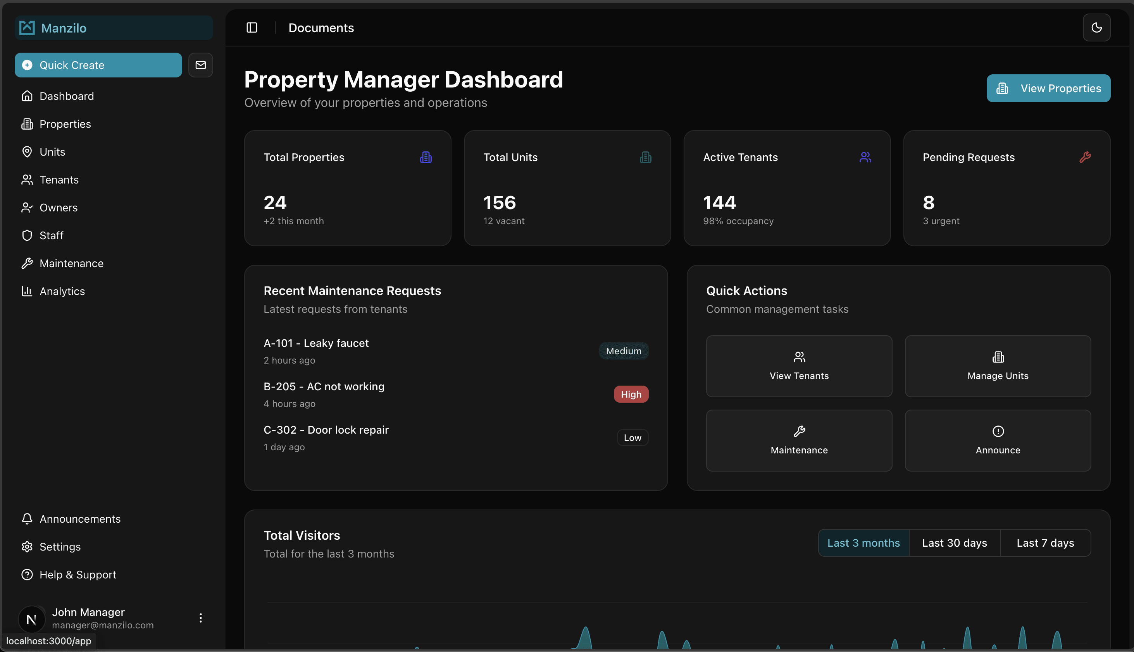The image size is (1134, 652).
Task: Switch chart to Last 7 days
Action: tap(1045, 543)
